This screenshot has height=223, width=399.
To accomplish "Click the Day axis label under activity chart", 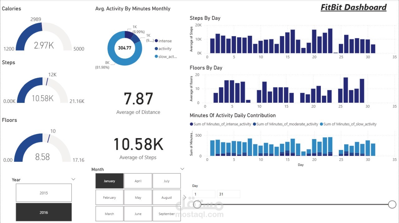I will 300,165.
